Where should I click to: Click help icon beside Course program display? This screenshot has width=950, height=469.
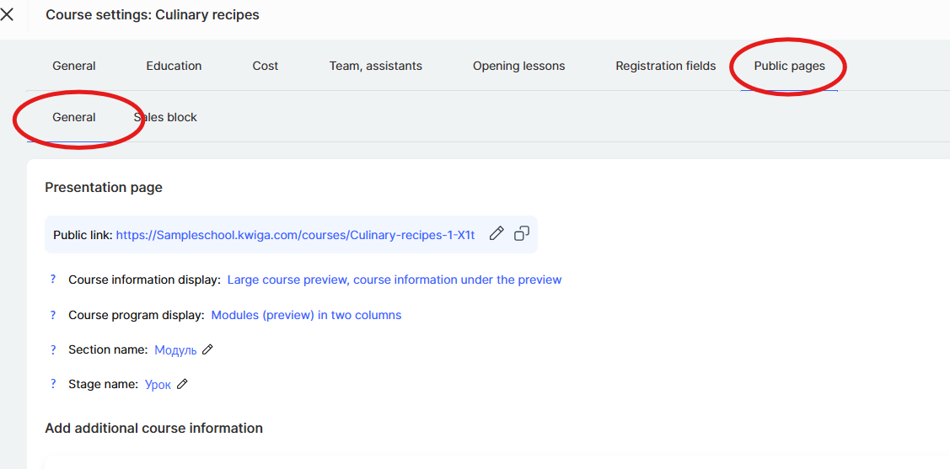click(52, 315)
